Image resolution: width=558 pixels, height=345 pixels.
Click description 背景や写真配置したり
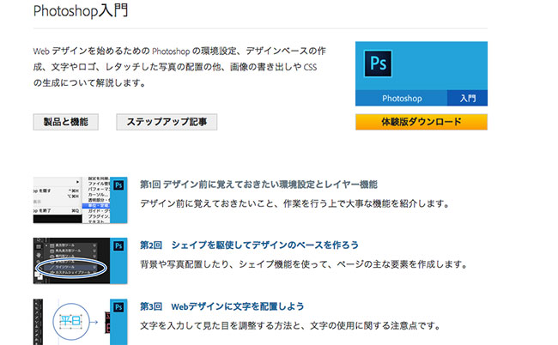[304, 264]
